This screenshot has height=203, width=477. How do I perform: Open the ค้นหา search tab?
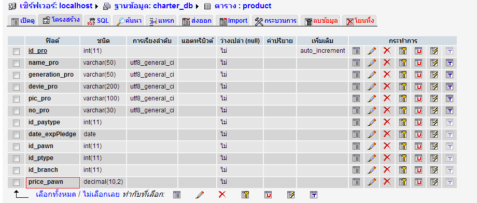click(x=129, y=21)
